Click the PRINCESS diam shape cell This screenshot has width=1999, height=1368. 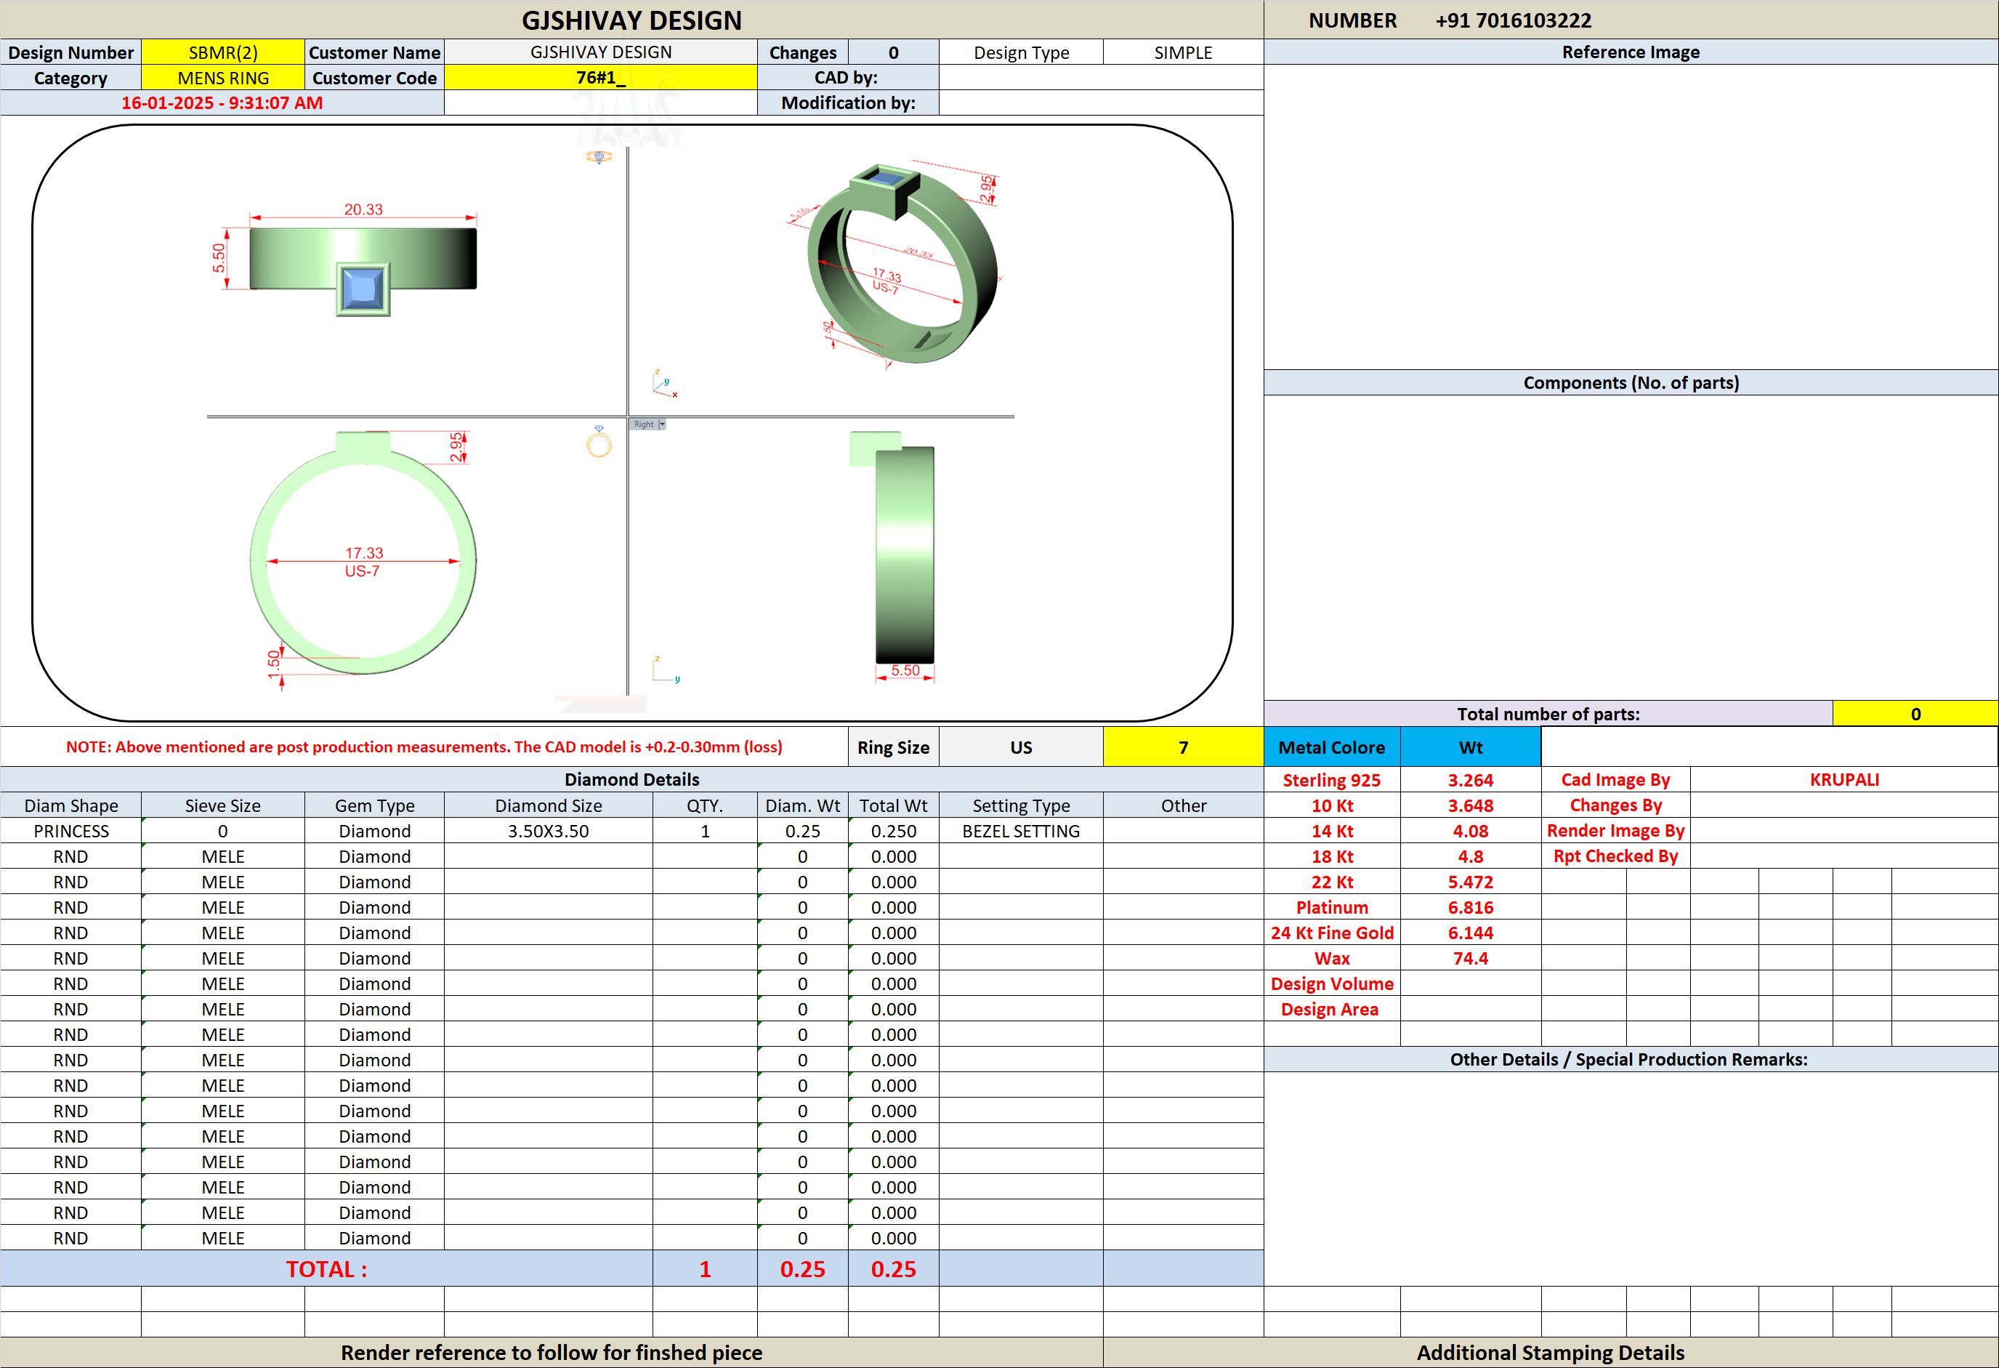70,830
